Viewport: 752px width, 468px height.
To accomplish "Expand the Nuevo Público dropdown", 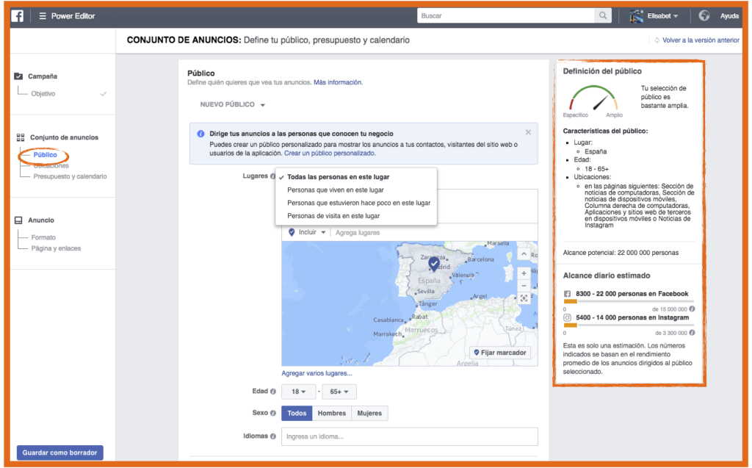I will pyautogui.click(x=232, y=105).
